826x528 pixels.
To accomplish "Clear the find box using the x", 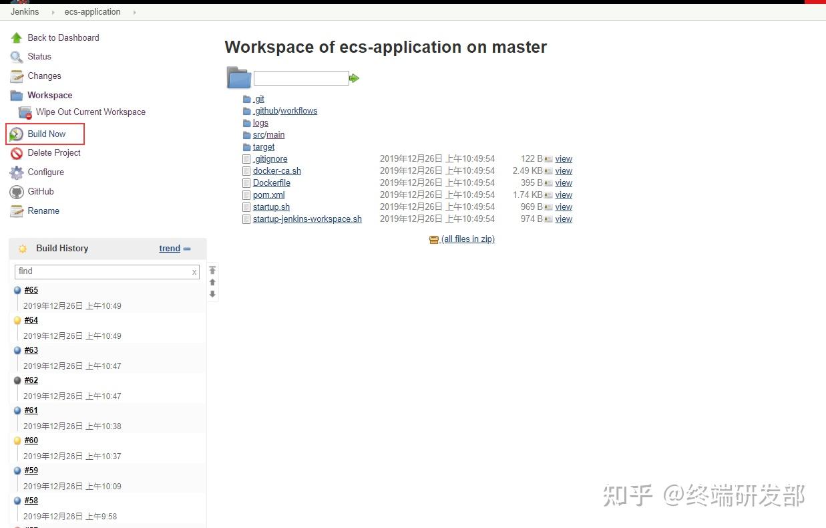I will pos(194,272).
